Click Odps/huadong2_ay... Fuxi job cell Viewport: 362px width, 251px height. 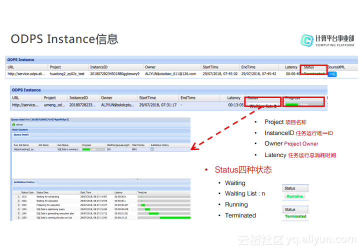click(x=24, y=149)
